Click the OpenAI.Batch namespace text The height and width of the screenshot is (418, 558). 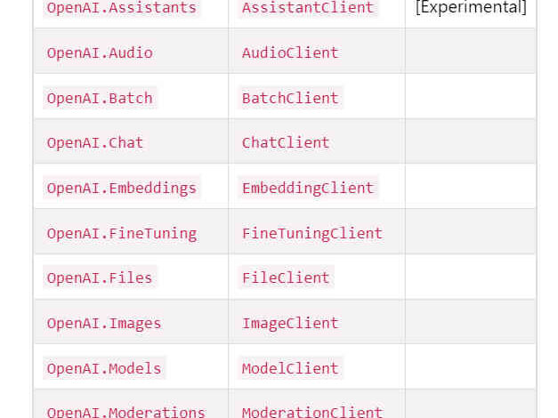(100, 98)
